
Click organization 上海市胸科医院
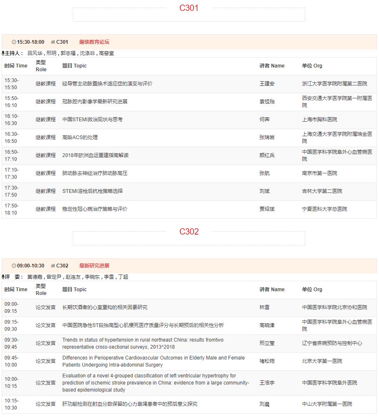(x=319, y=120)
